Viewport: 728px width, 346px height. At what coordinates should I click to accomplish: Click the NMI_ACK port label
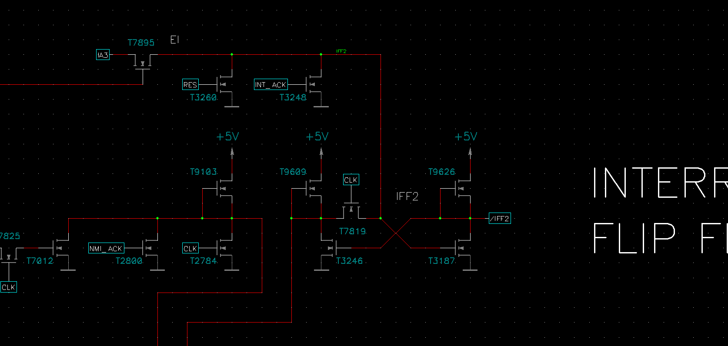click(x=106, y=248)
